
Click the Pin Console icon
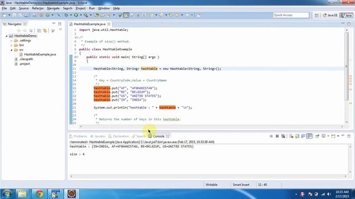[317, 136]
